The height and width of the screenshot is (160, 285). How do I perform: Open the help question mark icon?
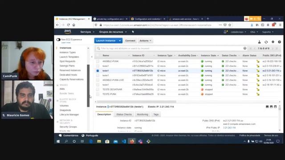(x=279, y=42)
